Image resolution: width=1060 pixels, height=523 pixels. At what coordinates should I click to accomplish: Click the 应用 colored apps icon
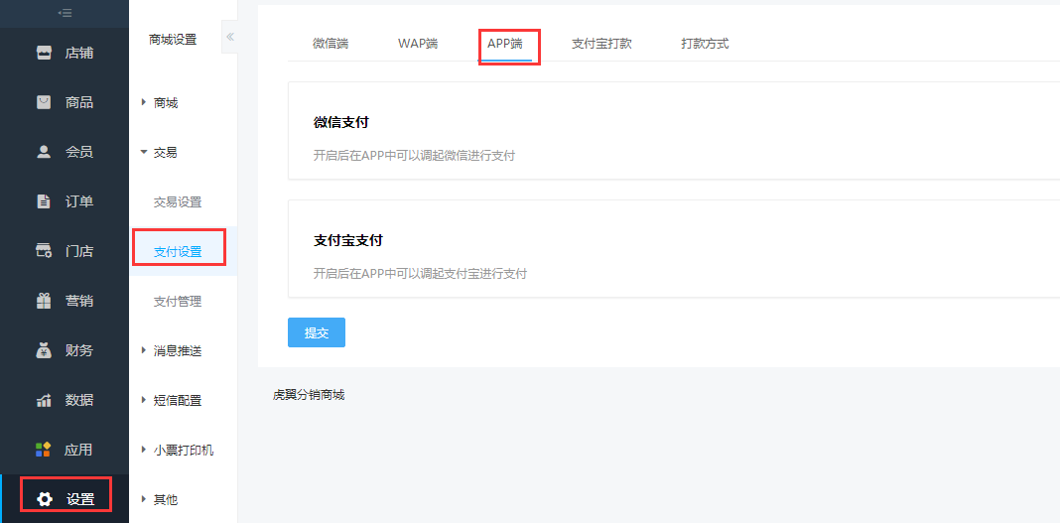coord(44,450)
